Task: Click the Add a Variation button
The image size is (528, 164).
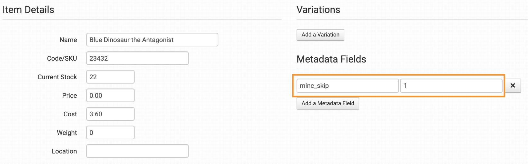Action: [320, 35]
